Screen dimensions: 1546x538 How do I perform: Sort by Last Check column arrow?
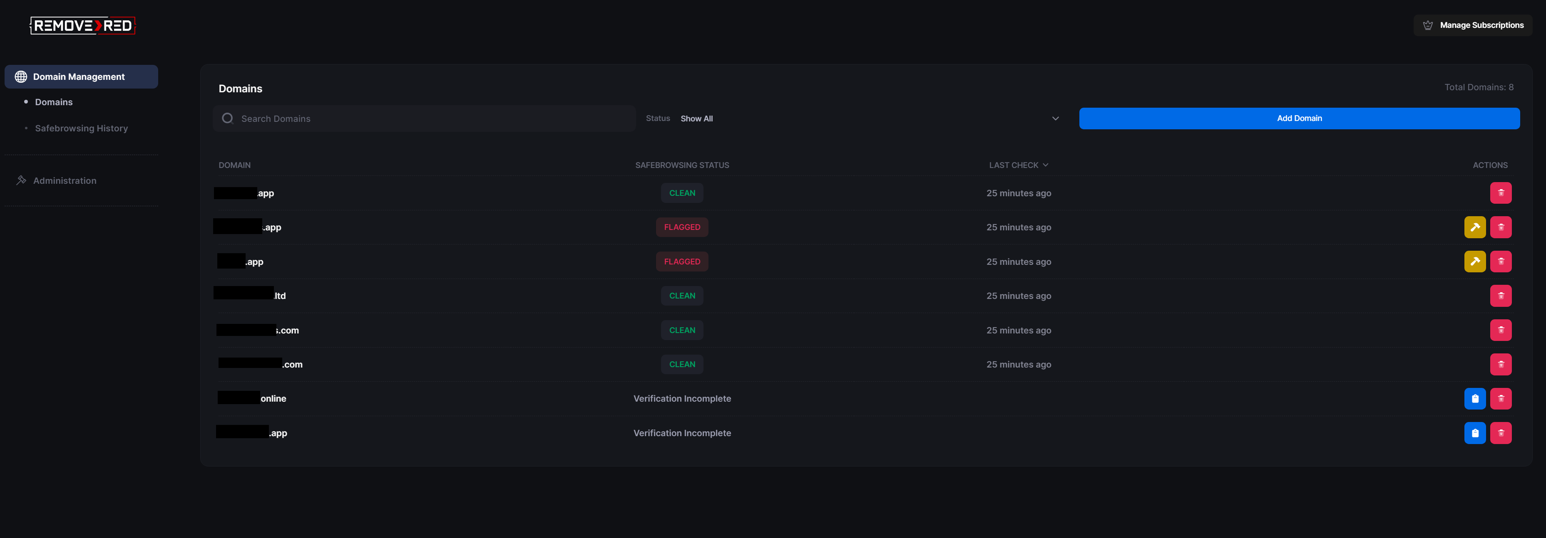coord(1046,165)
